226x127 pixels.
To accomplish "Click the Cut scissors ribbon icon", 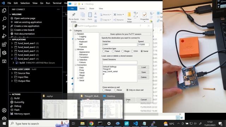I will click(x=95, y=13).
